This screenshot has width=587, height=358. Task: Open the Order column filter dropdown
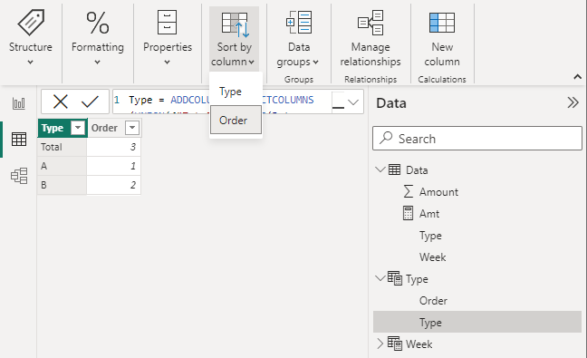pyautogui.click(x=132, y=128)
